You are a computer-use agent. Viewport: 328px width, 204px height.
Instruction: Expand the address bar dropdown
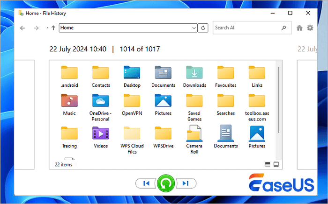[x=194, y=28]
